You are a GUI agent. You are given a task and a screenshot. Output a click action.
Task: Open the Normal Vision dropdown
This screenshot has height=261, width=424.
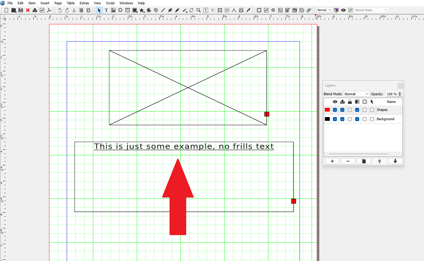click(x=371, y=10)
